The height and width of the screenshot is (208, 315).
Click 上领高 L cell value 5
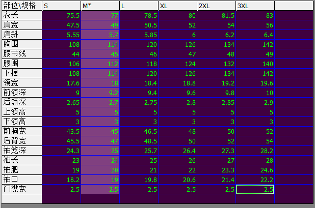pyautogui.click(x=139, y=112)
